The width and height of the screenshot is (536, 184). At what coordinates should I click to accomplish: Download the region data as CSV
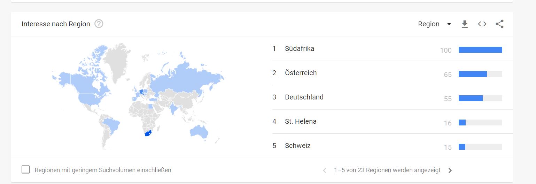(465, 24)
